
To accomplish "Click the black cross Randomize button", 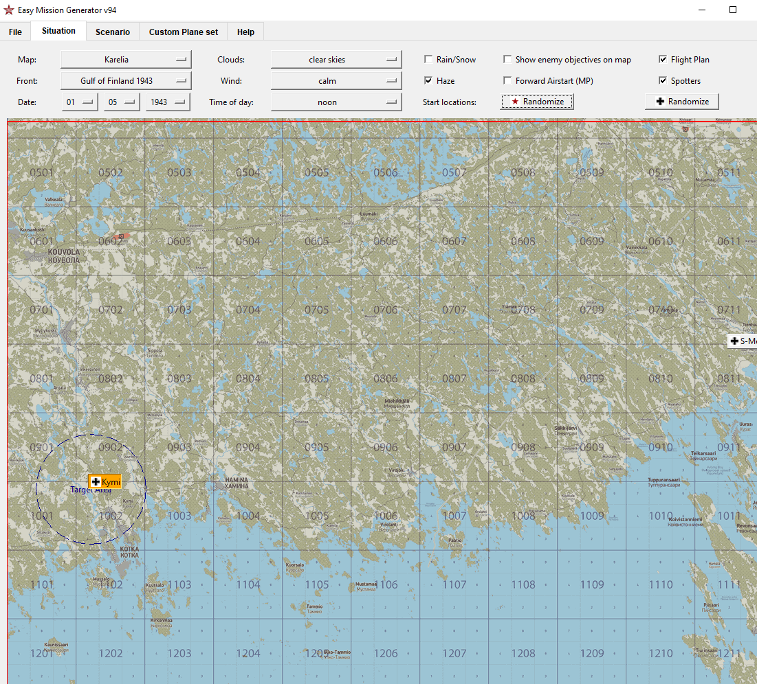I will 682,102.
